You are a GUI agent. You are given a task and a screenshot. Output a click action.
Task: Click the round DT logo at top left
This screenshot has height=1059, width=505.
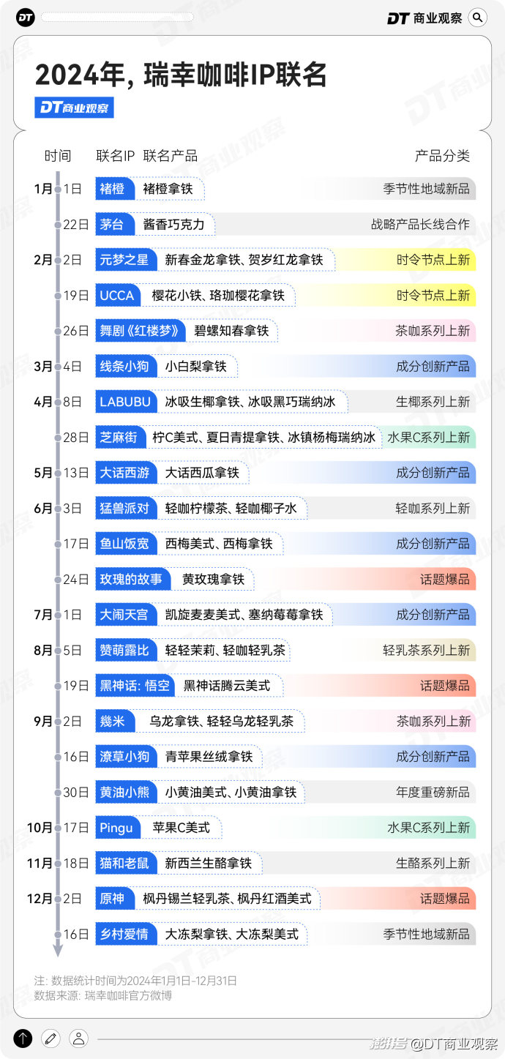pyautogui.click(x=26, y=18)
